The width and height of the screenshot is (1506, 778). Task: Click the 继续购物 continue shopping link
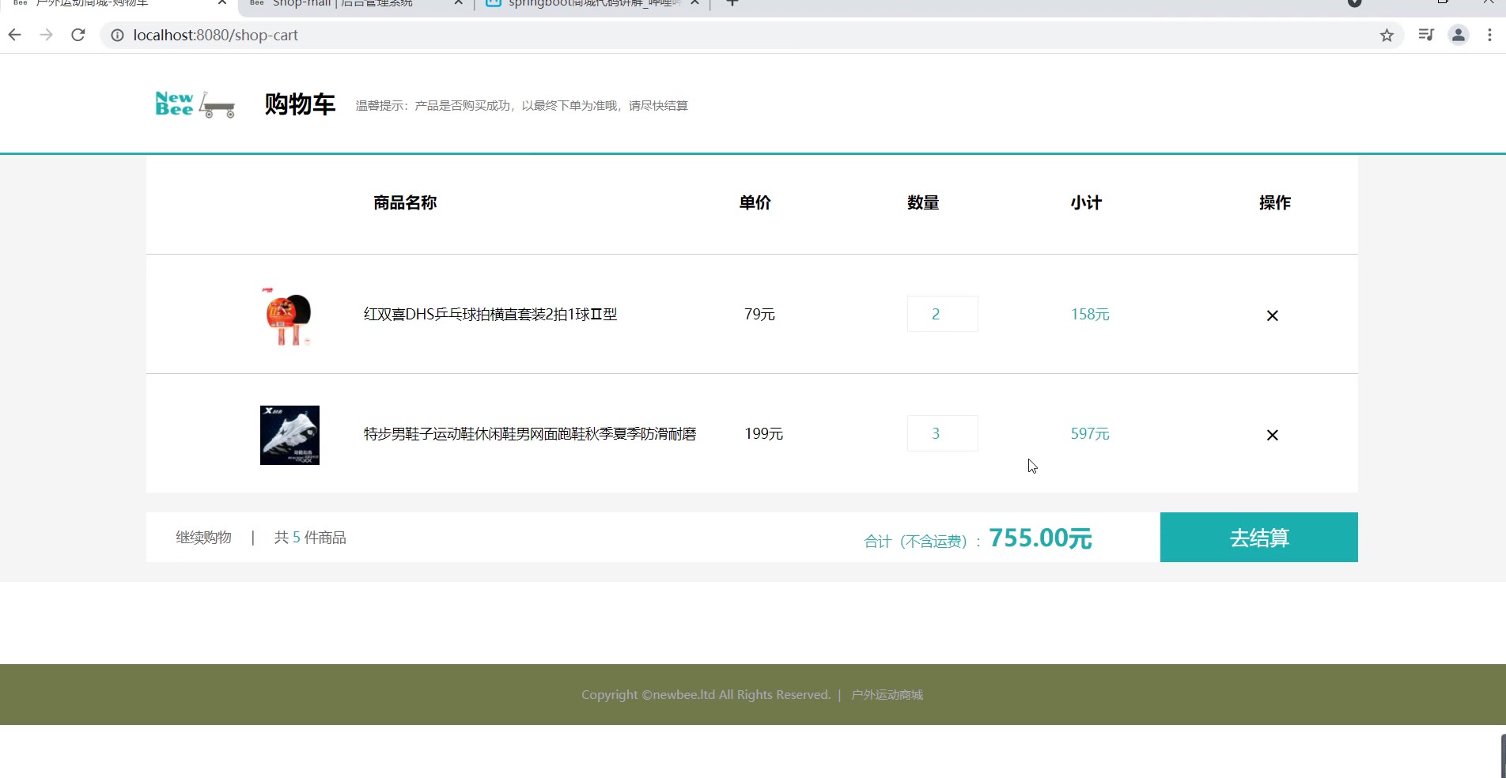(x=203, y=538)
